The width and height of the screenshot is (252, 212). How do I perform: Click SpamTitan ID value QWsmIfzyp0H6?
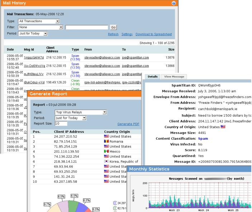[x=209, y=85]
